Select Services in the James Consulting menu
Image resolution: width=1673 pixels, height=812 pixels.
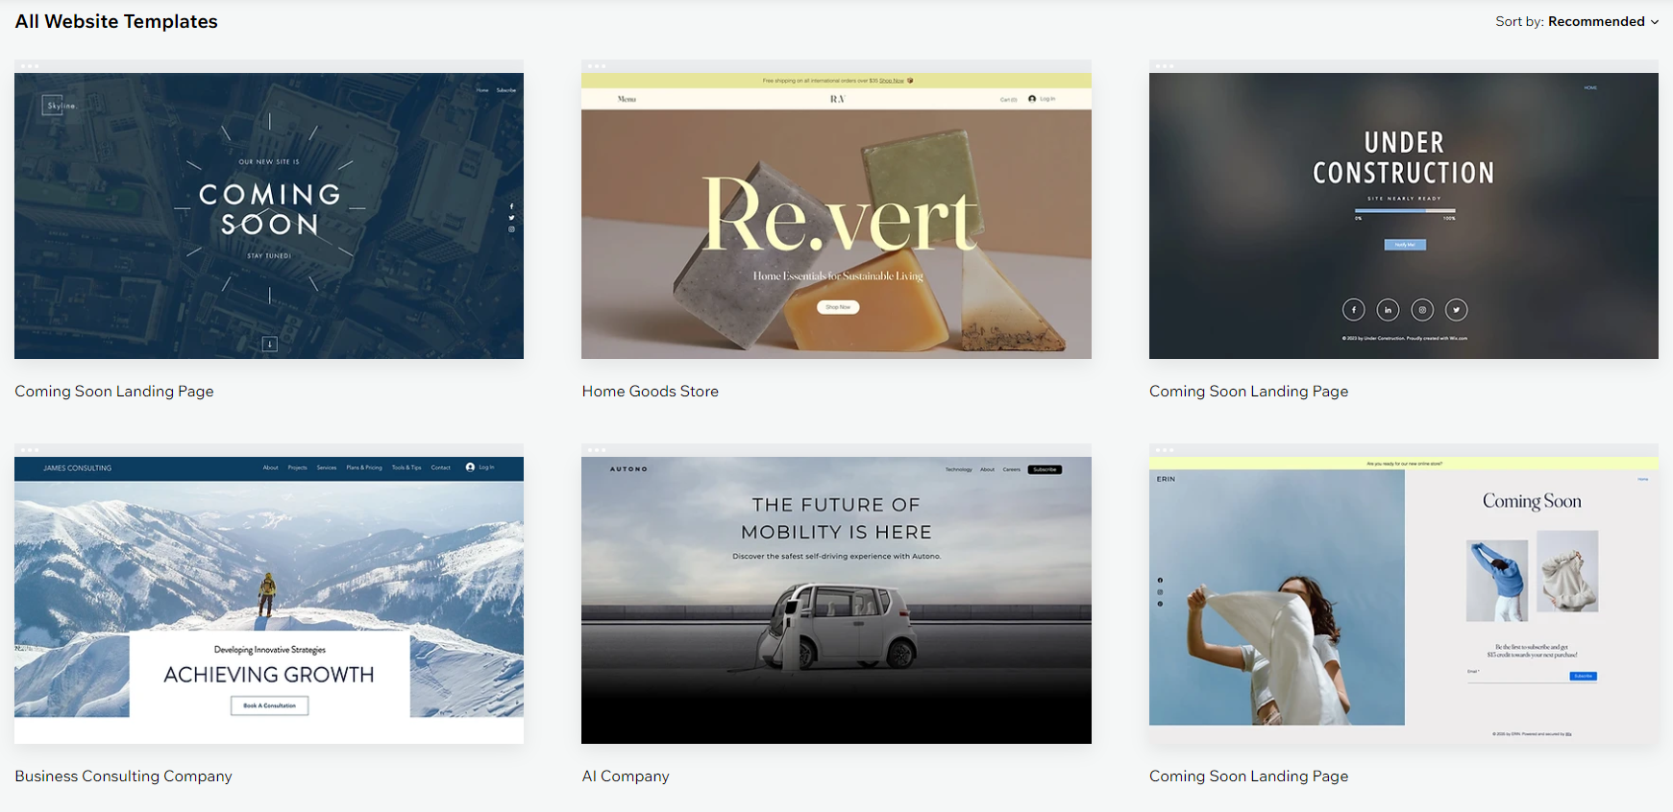click(x=327, y=467)
